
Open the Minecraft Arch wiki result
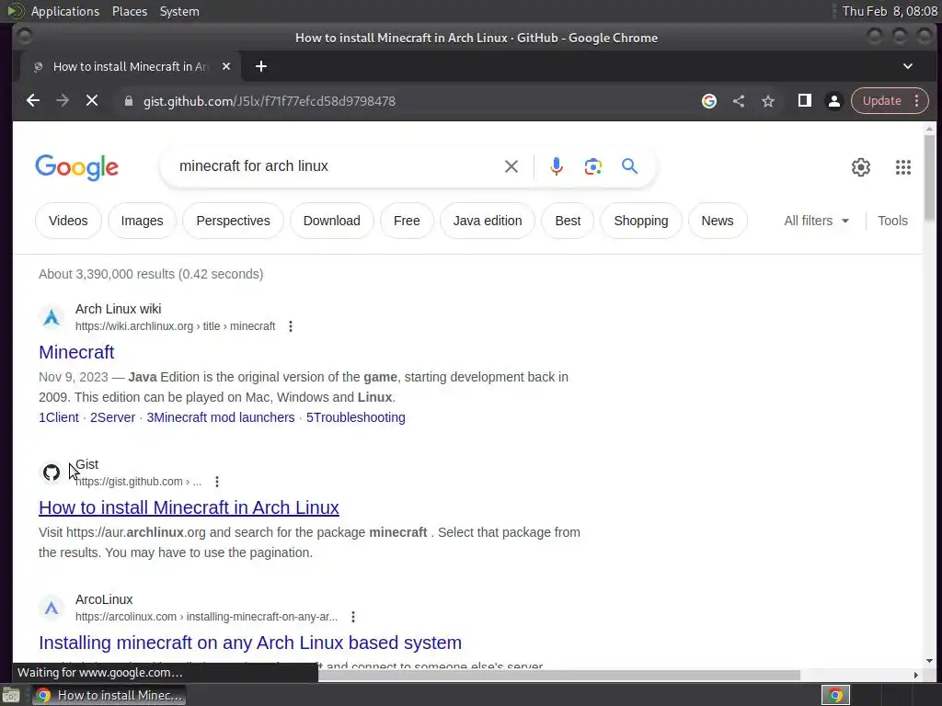point(76,352)
